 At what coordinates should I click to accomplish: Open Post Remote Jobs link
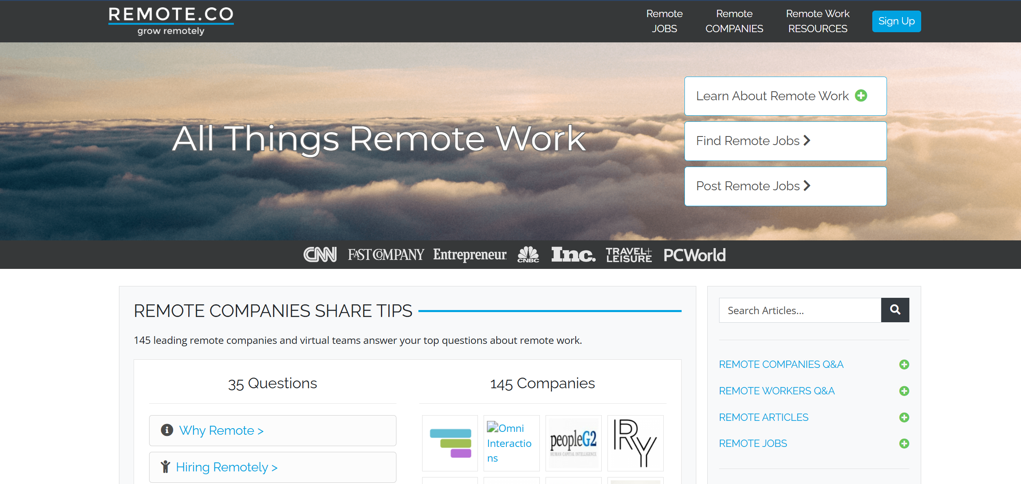tap(786, 186)
